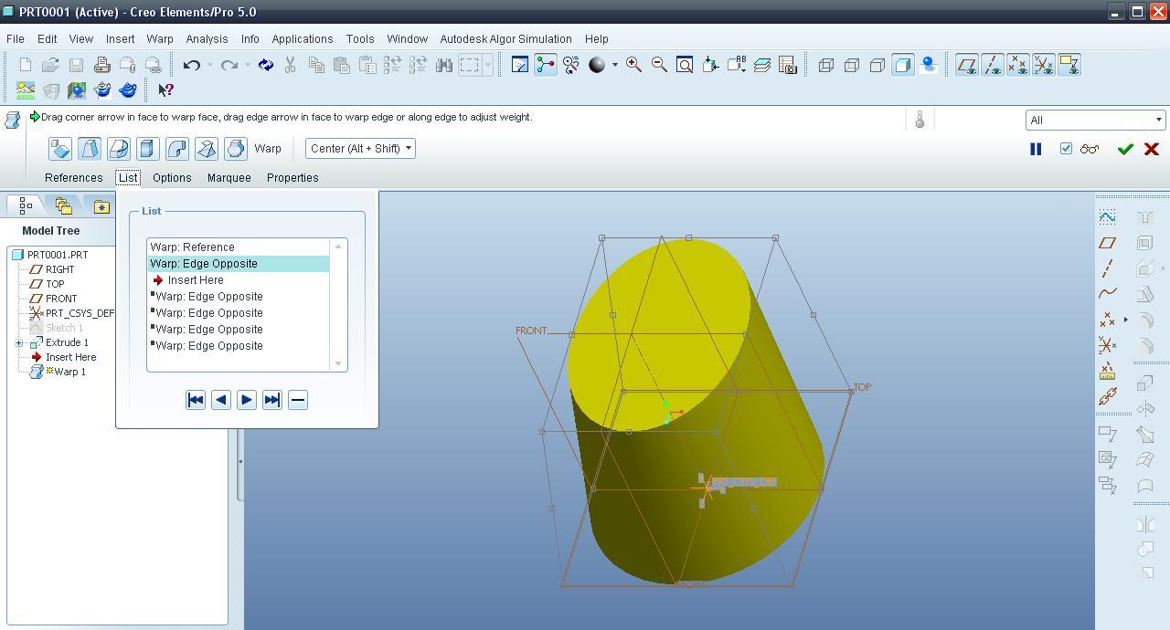Open the Autodesk Algor Simulation menu
1170x630 pixels.
click(505, 38)
